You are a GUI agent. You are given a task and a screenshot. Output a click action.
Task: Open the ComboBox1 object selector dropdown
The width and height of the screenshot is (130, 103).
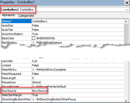coord(127,10)
